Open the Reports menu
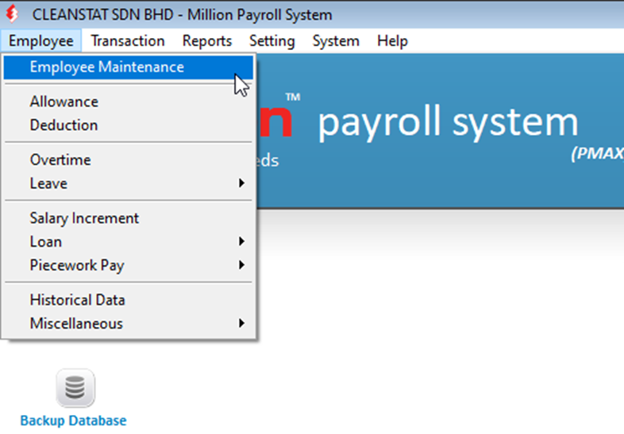 point(207,40)
